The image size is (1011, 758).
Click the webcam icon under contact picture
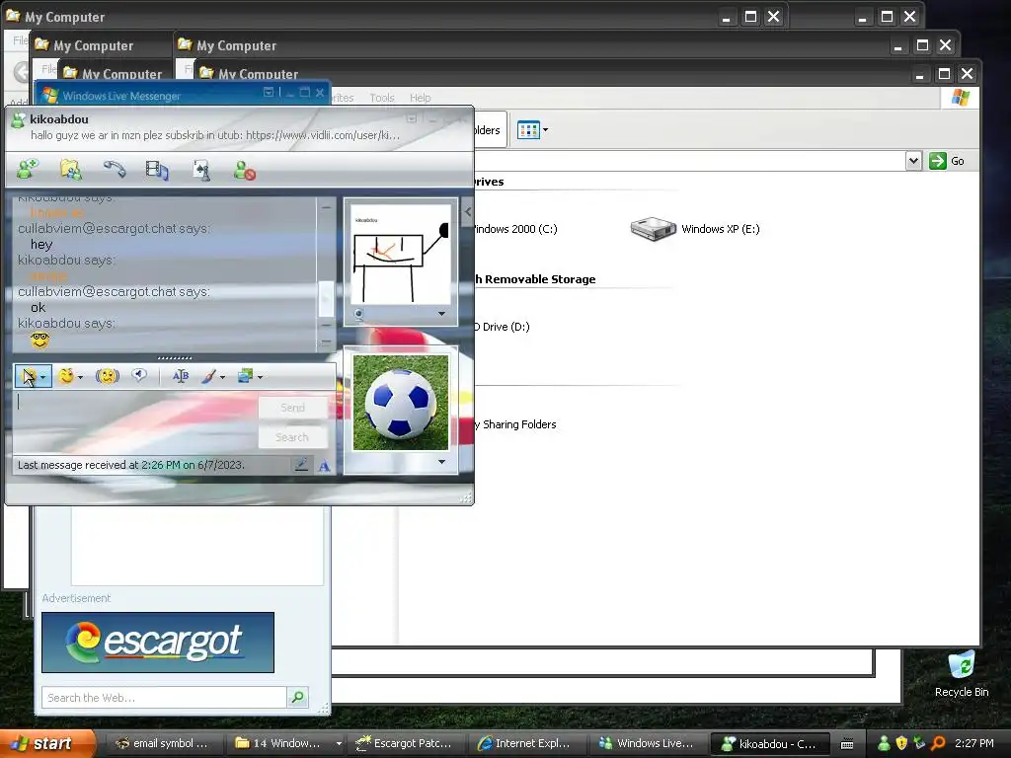(x=359, y=314)
